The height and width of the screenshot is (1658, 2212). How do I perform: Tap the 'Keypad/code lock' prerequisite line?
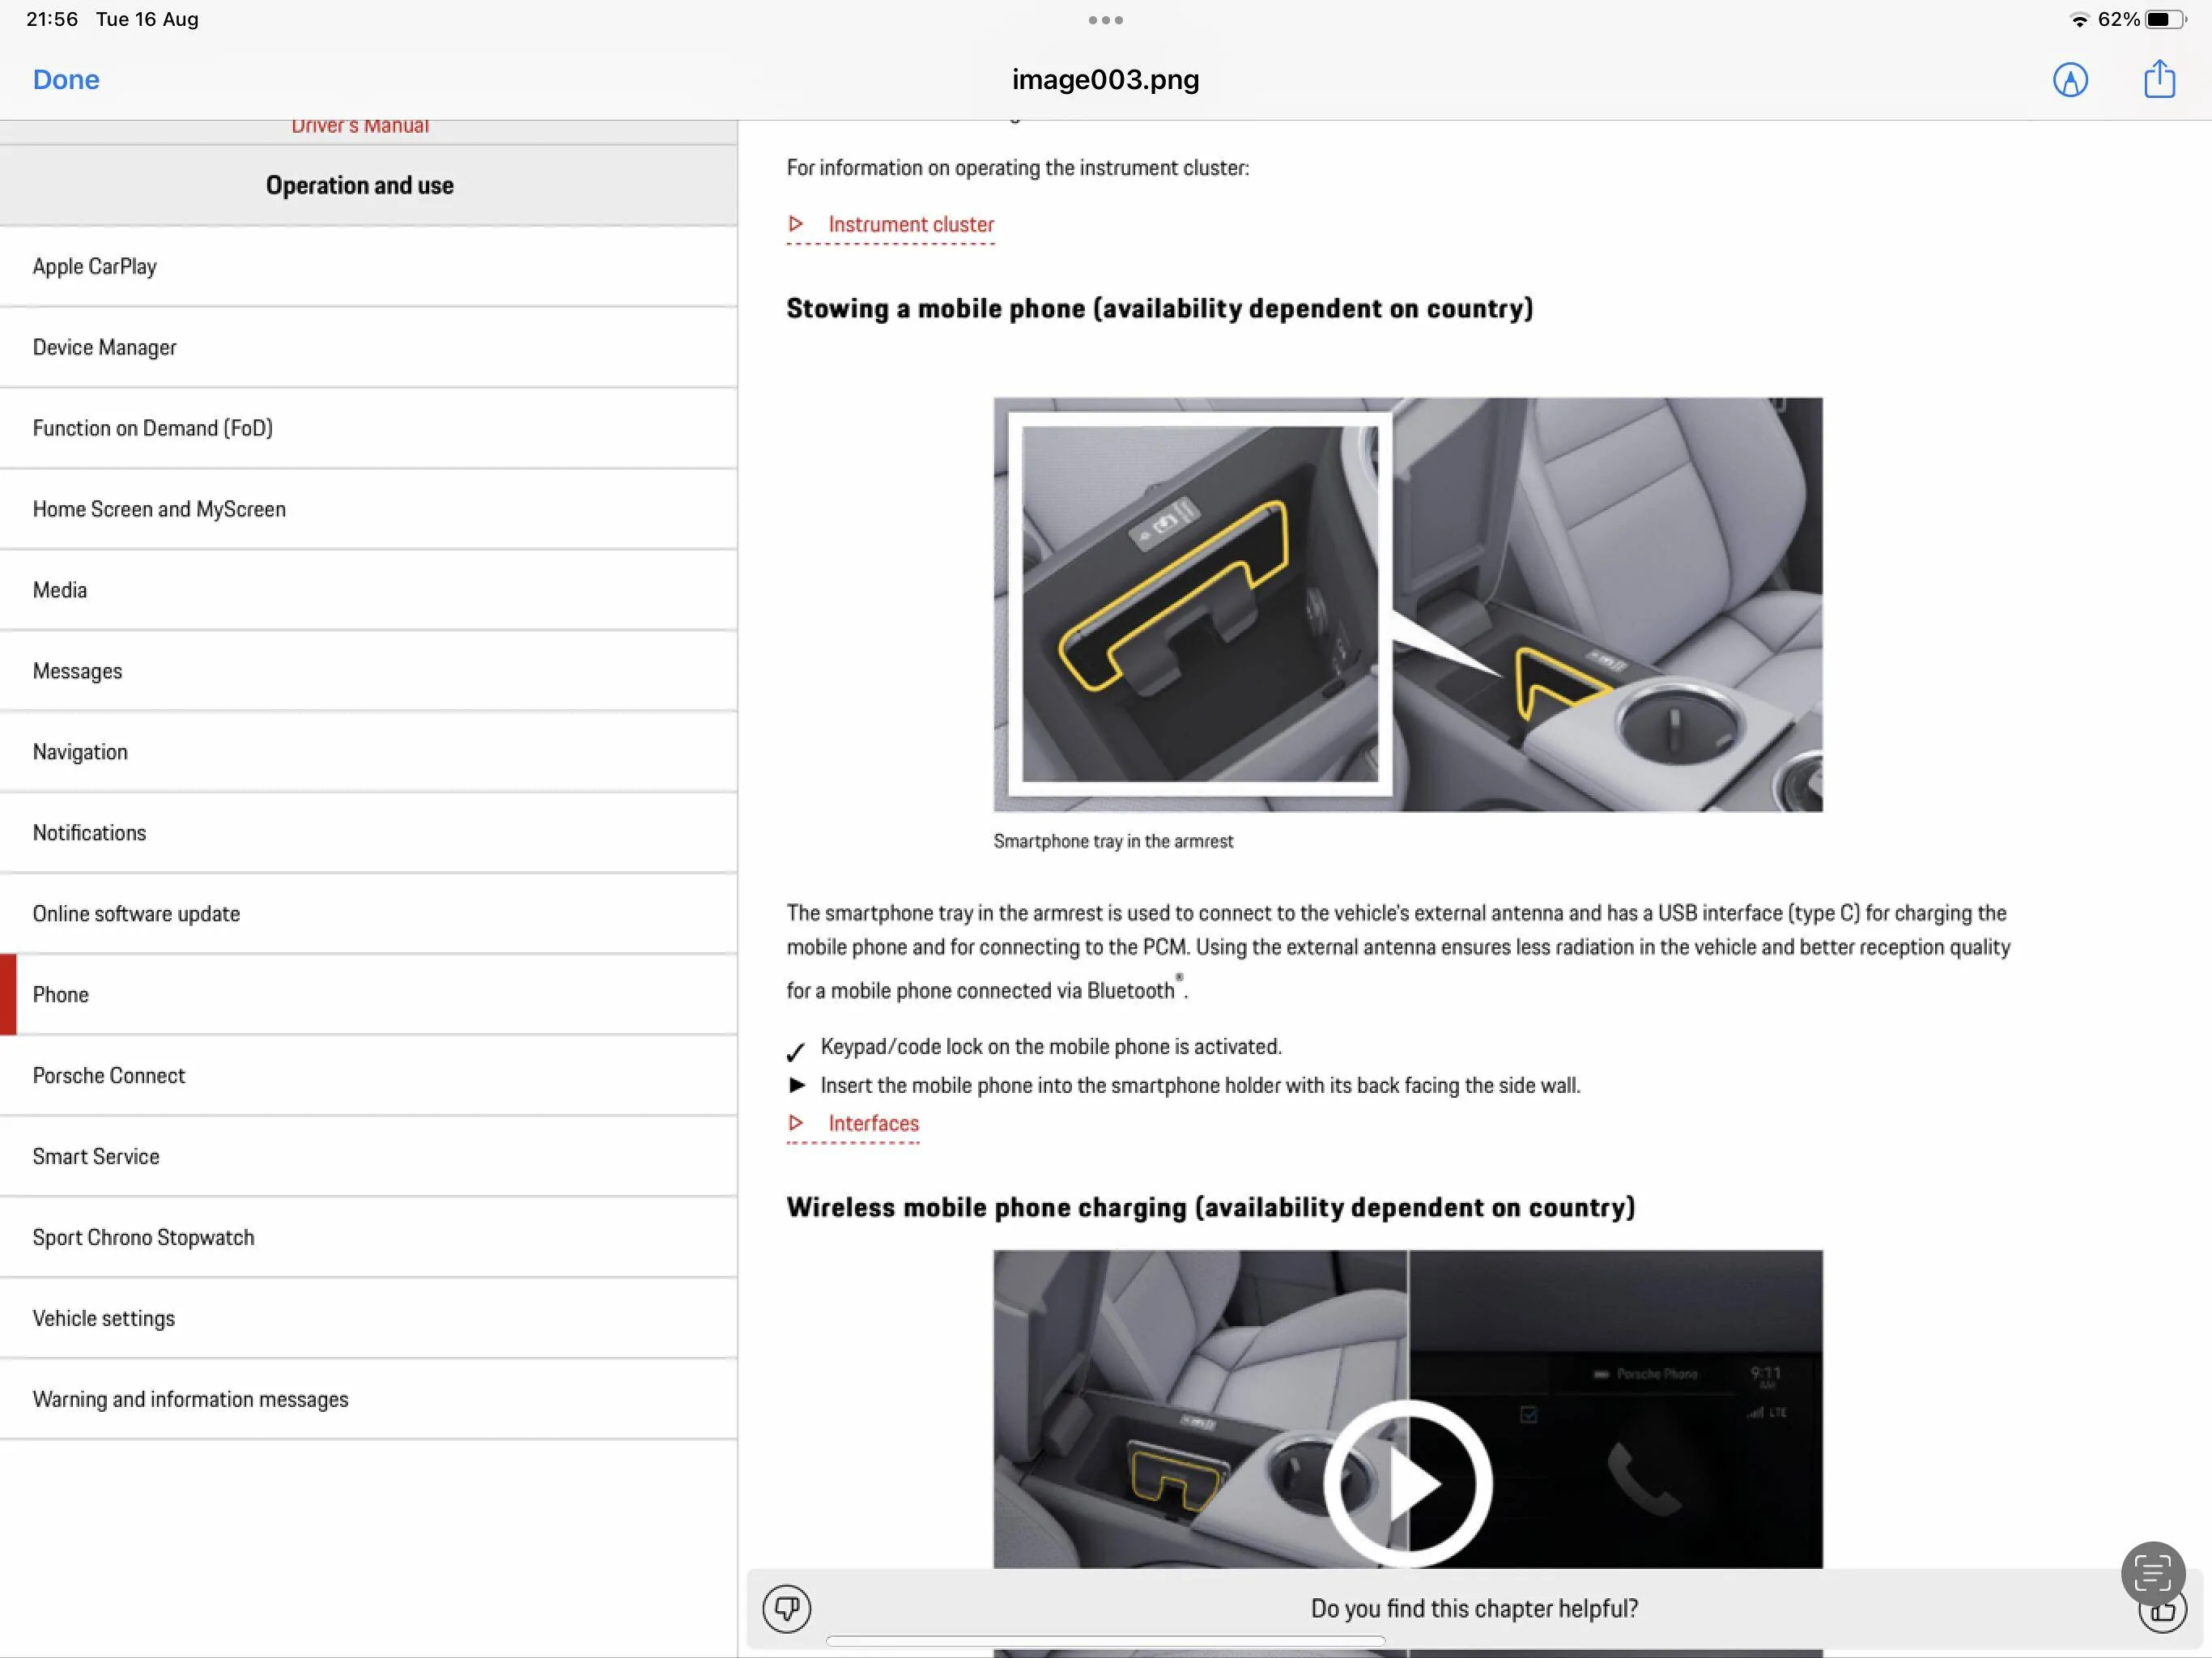pyautogui.click(x=1051, y=1047)
